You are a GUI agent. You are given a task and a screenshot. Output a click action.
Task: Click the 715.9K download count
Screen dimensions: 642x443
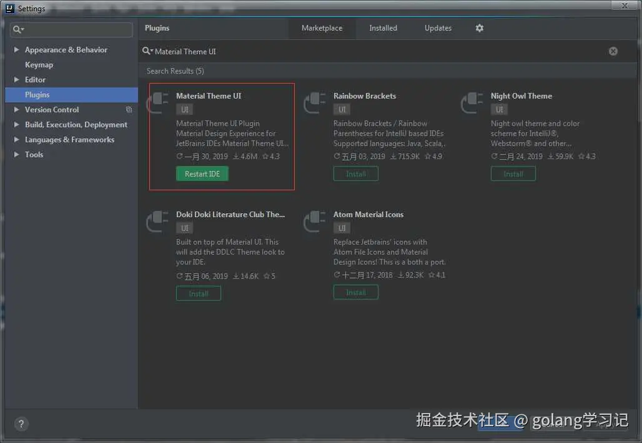point(405,156)
